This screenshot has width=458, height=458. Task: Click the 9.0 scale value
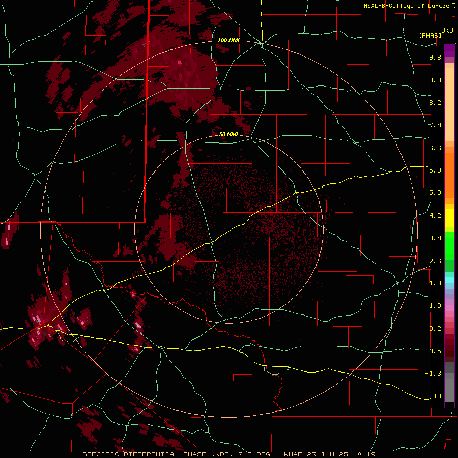click(435, 80)
